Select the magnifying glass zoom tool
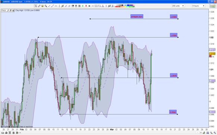 tap(45, 6)
